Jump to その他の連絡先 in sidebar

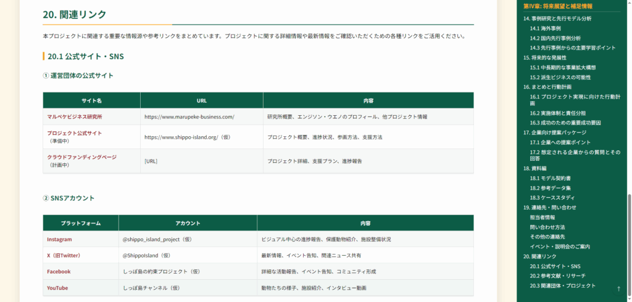click(547, 237)
